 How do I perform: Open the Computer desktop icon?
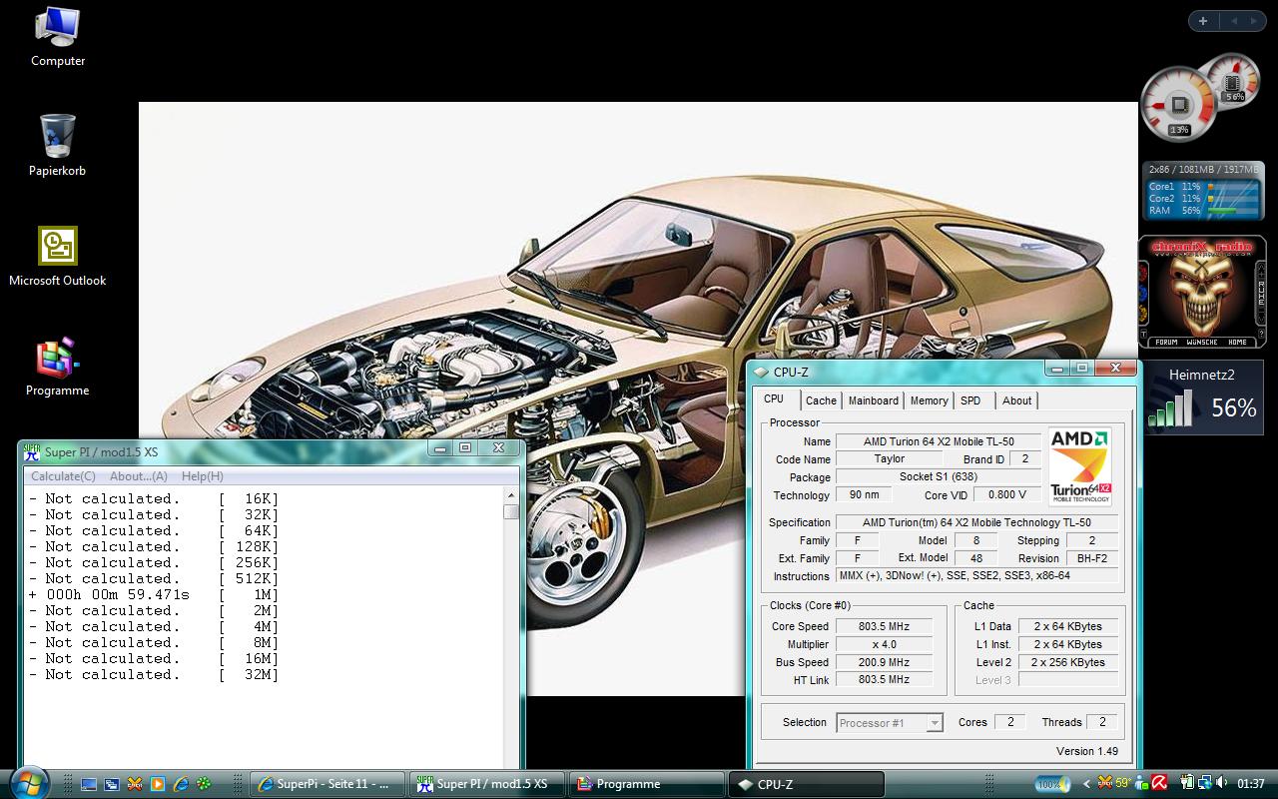57,28
